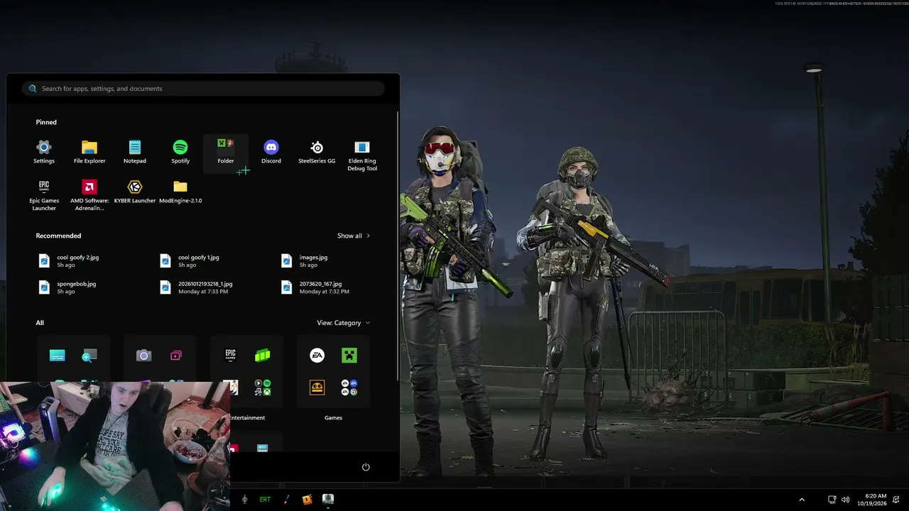Launch the EA app in Games category

317,356
